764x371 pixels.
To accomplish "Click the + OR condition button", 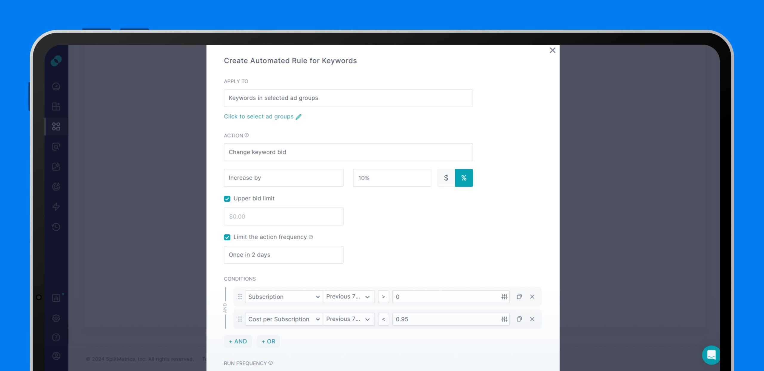I will [x=268, y=341].
